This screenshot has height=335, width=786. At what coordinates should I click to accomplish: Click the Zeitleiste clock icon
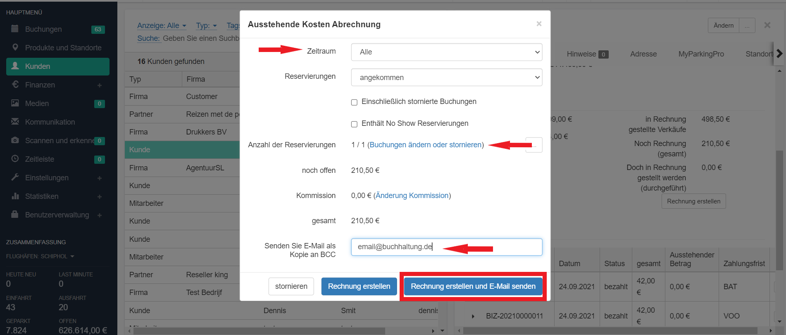coord(15,159)
